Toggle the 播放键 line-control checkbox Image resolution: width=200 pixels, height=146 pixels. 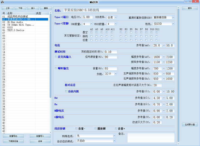click(x=95, y=128)
